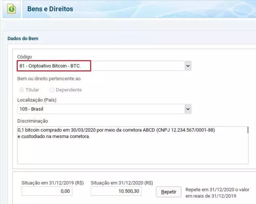Image resolution: width=256 pixels, height=204 pixels.
Task: Click the Situação em 31/12/2019 (R$) label
Action: (x=53, y=183)
